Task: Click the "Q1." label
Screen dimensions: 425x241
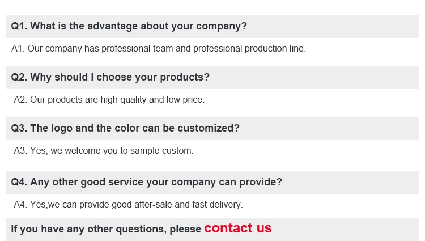Action: (x=19, y=26)
